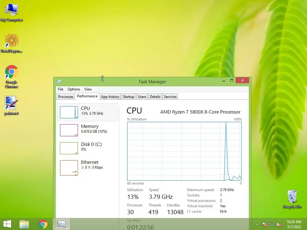
Task: Select CPU in the performance sidebar
Action: [88, 112]
